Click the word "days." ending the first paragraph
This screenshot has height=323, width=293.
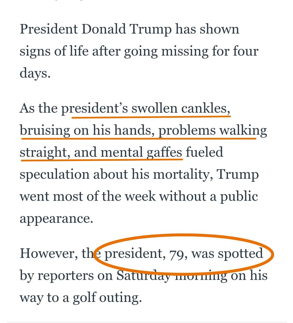pos(35,73)
